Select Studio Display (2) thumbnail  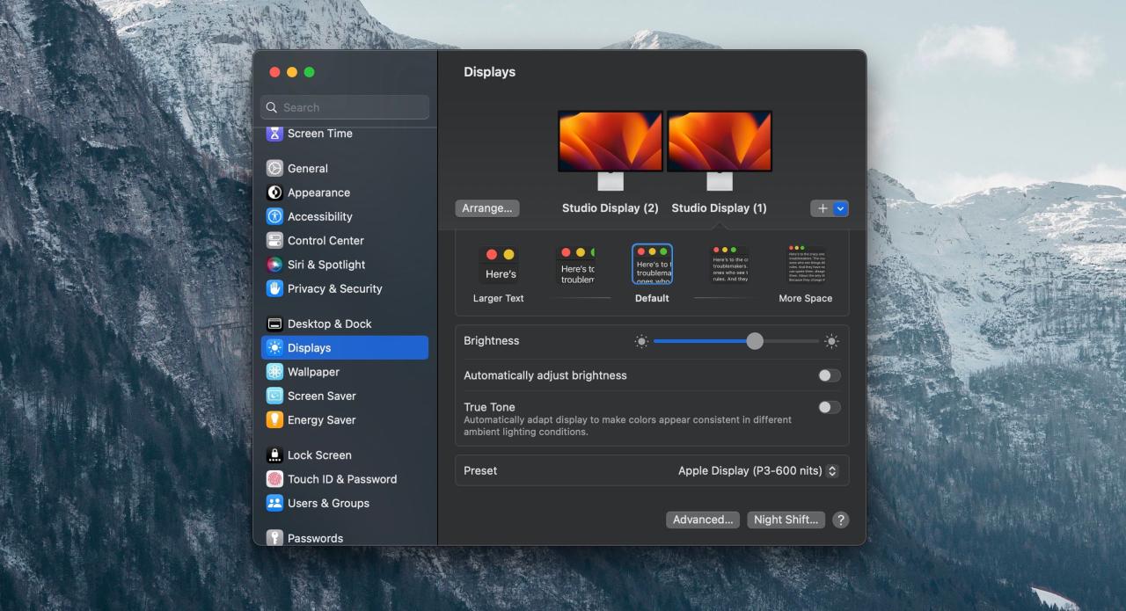pyautogui.click(x=611, y=149)
